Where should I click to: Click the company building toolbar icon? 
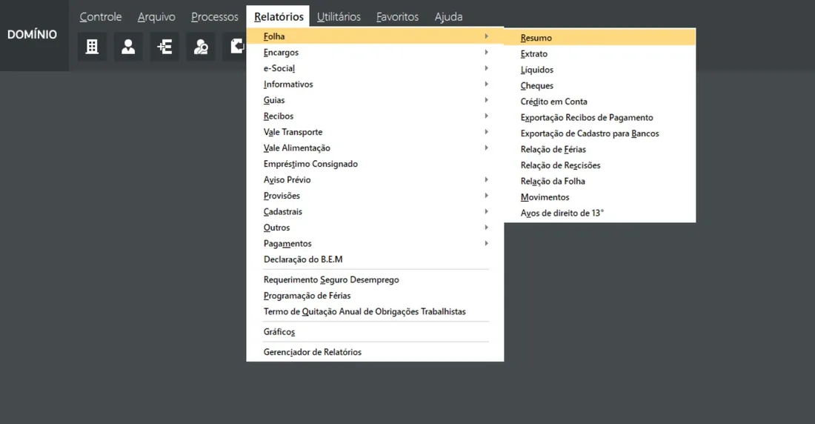[92, 47]
